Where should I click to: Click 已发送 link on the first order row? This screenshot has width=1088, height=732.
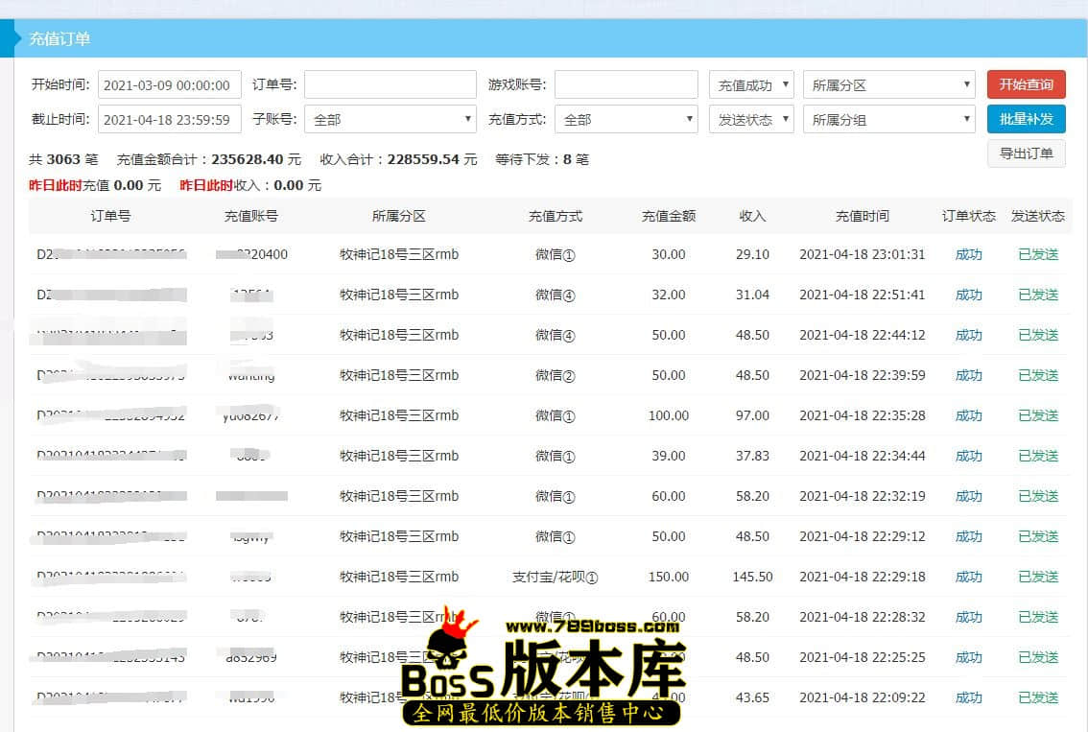1037,254
